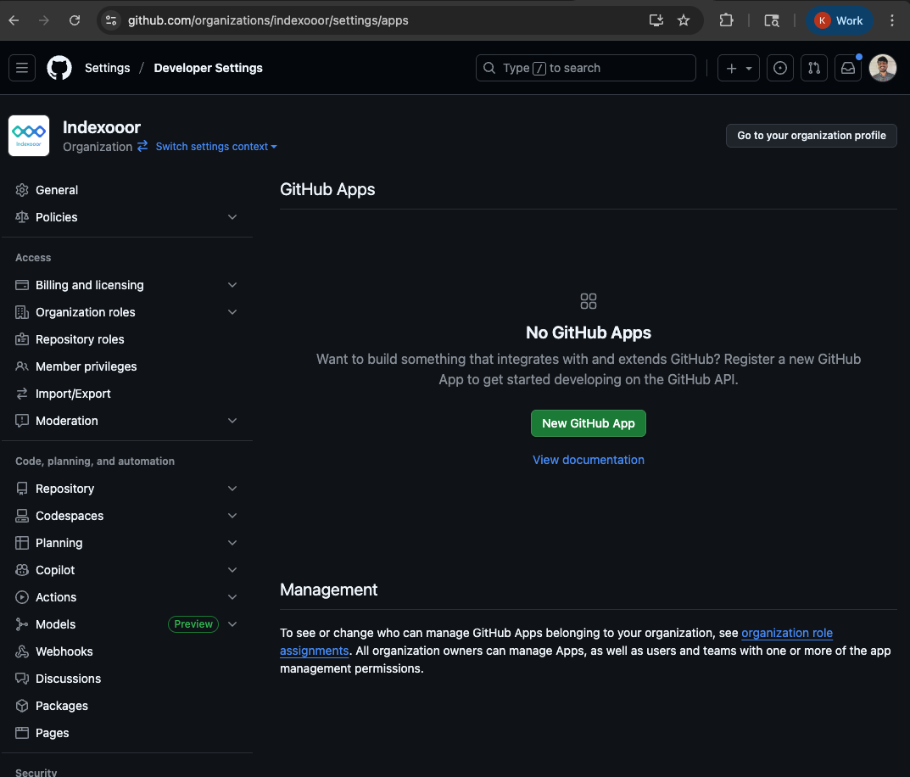Expand the Policies section chevron

(232, 217)
